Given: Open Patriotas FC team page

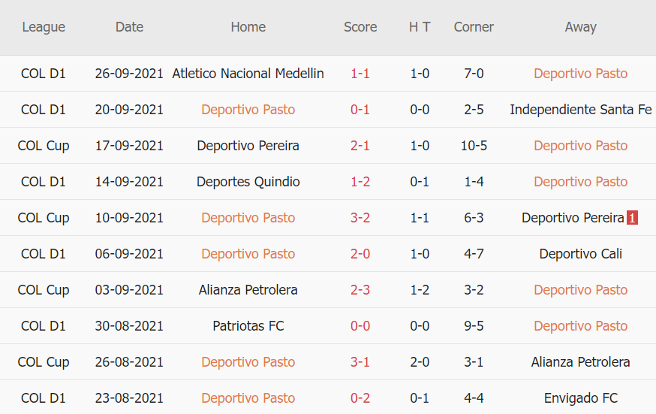Looking at the screenshot, I should click(248, 326).
